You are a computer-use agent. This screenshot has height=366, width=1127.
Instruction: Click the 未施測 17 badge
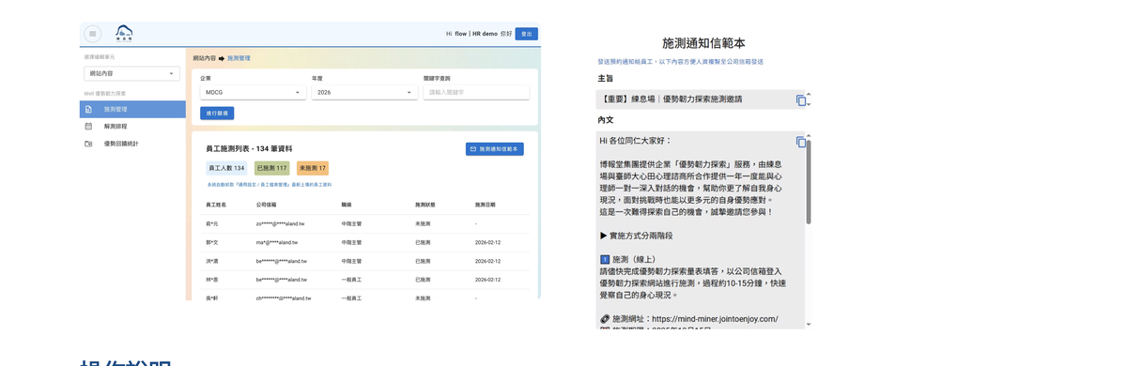coord(313,168)
